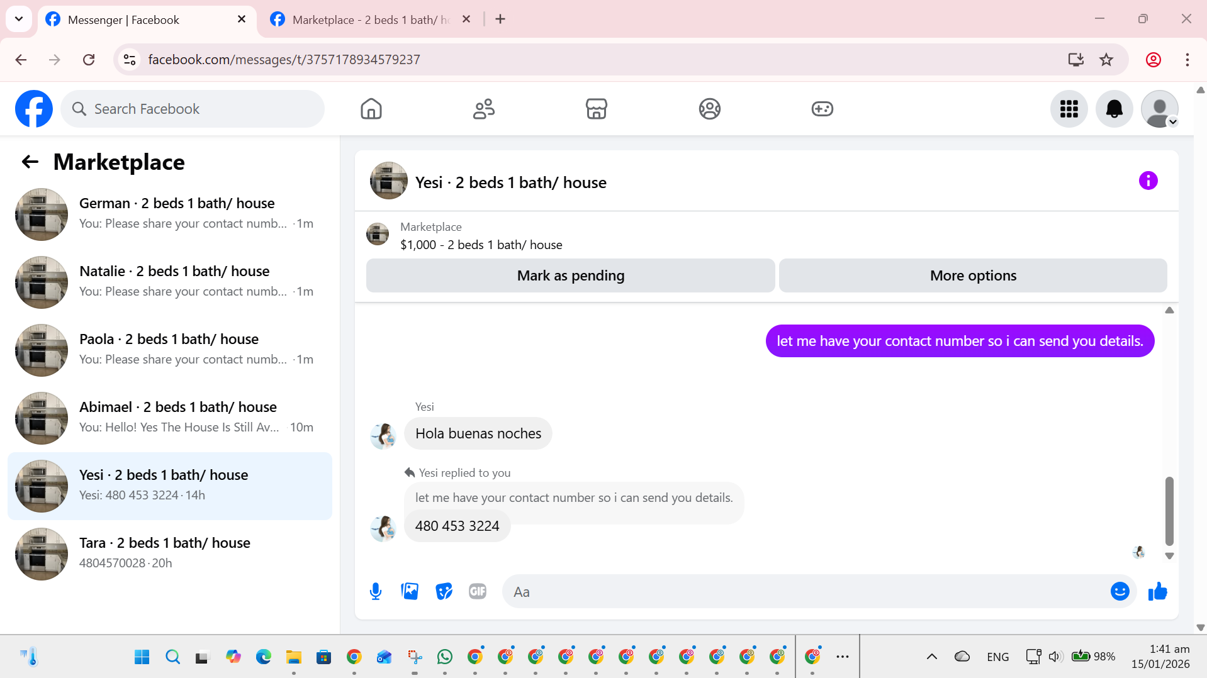
Task: Click the quoted reply text from Yesi
Action: pyautogui.click(x=574, y=497)
